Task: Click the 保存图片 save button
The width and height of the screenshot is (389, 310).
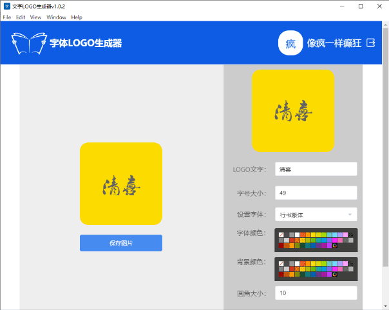Action: pos(121,243)
